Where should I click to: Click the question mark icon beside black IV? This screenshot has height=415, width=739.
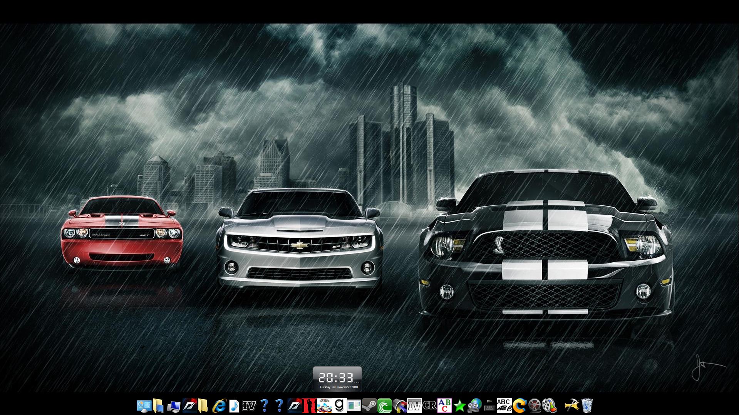[264, 406]
